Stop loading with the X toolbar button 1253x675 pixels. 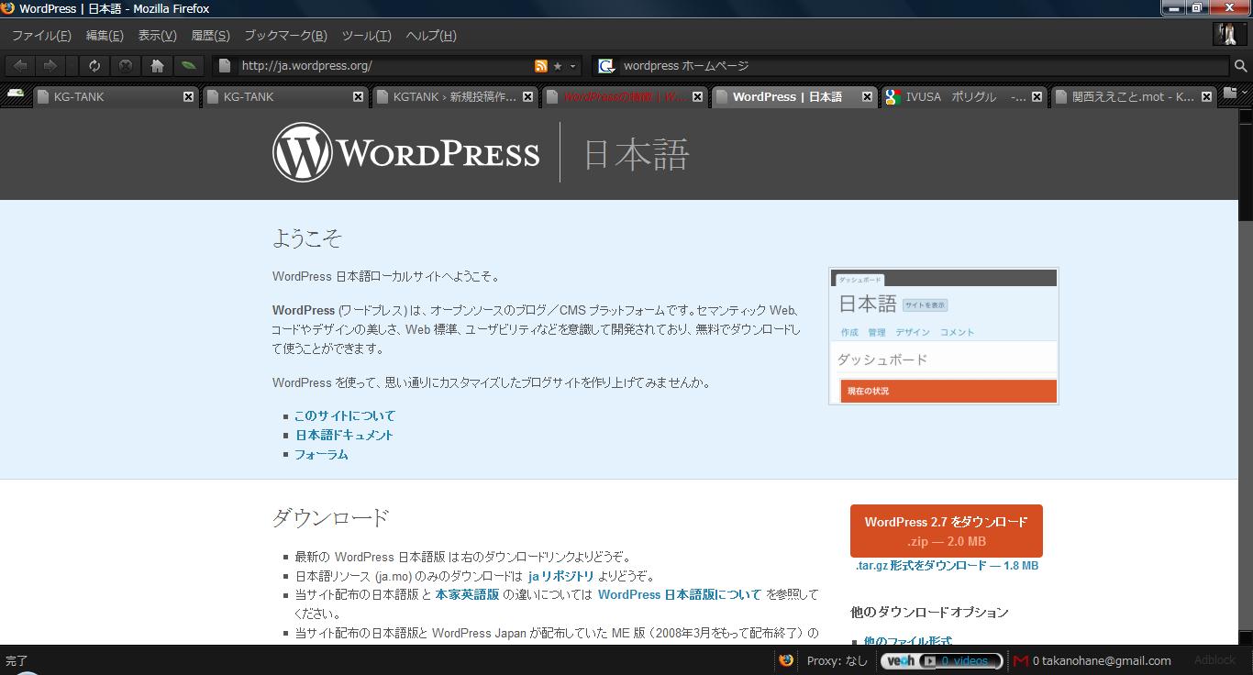[x=126, y=66]
